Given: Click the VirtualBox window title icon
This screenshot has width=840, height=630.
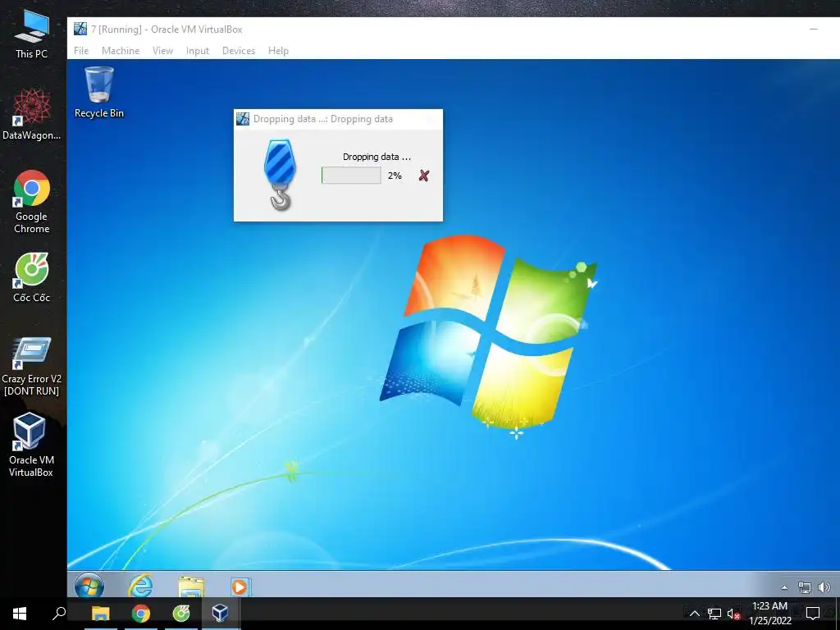Looking at the screenshot, I should pos(80,29).
